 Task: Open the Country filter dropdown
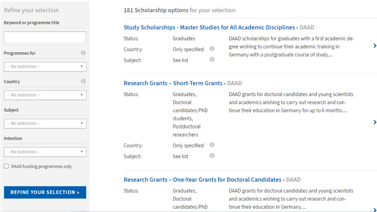(x=45, y=95)
